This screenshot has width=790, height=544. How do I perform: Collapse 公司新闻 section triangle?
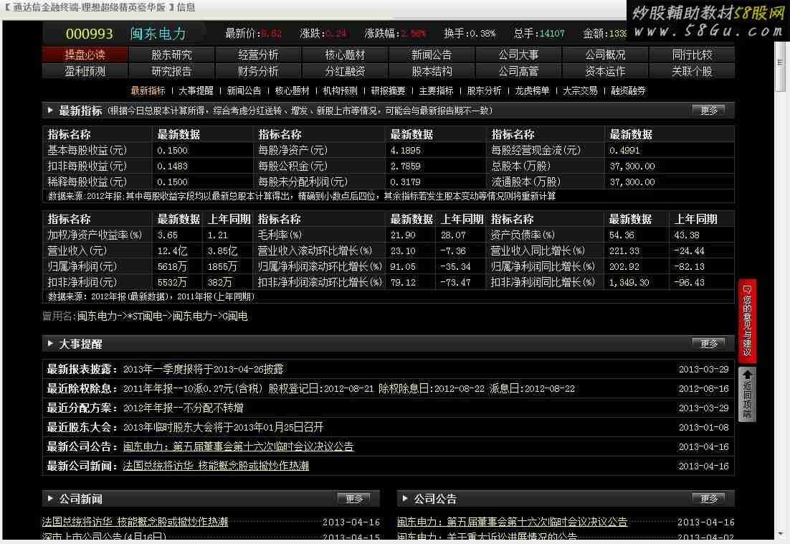point(50,498)
